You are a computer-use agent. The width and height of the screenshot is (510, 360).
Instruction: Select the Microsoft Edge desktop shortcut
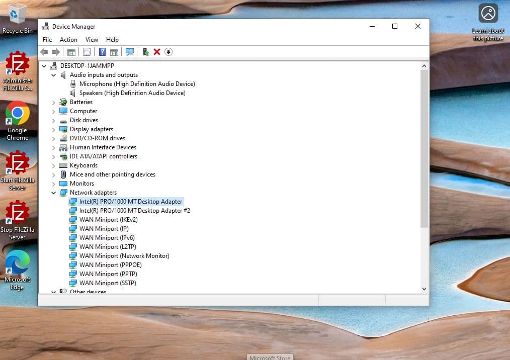click(17, 263)
